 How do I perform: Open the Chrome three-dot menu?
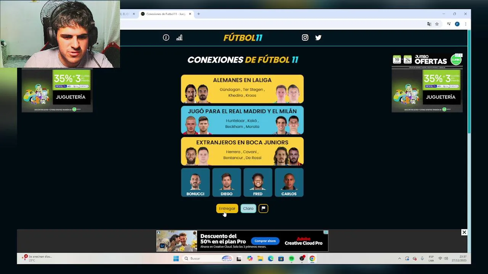(x=465, y=24)
